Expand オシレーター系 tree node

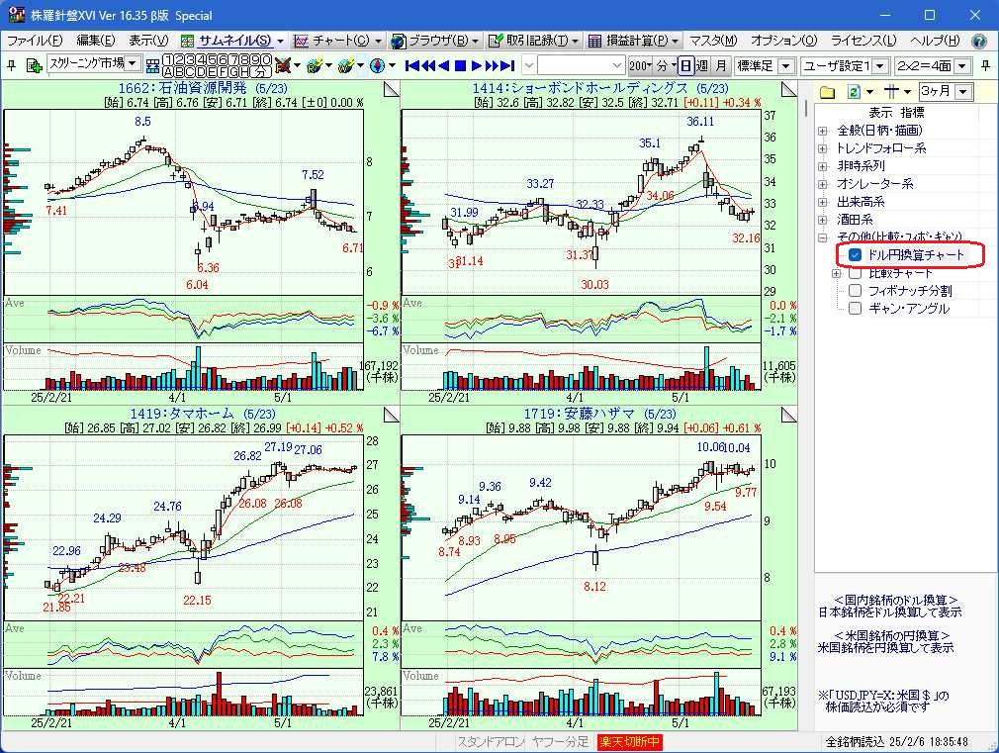pyautogui.click(x=823, y=184)
